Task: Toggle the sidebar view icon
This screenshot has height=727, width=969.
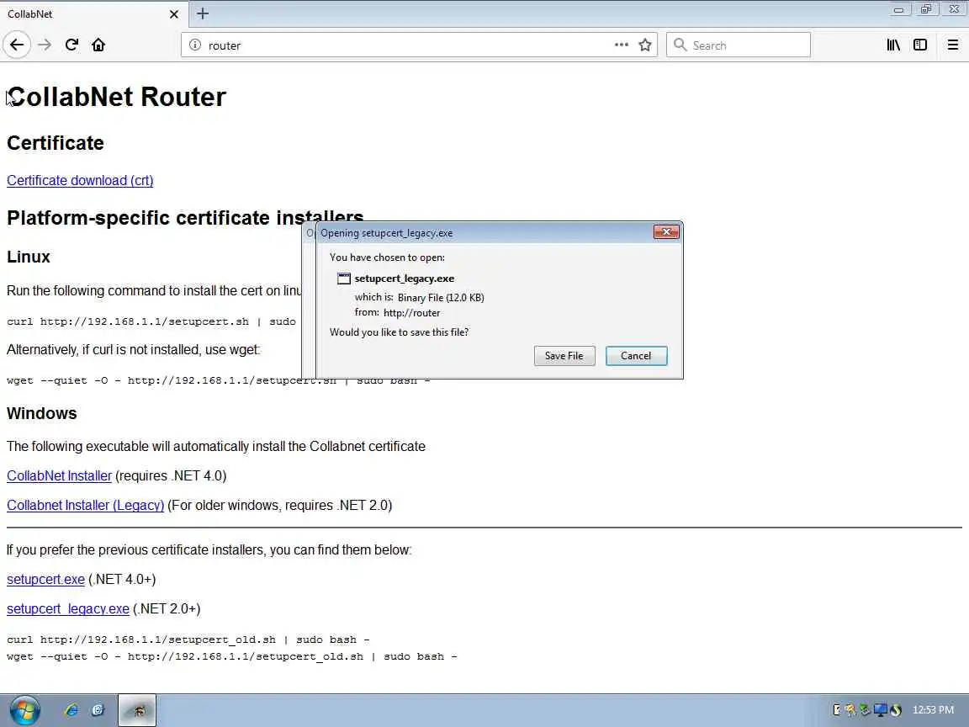Action: pyautogui.click(x=920, y=45)
